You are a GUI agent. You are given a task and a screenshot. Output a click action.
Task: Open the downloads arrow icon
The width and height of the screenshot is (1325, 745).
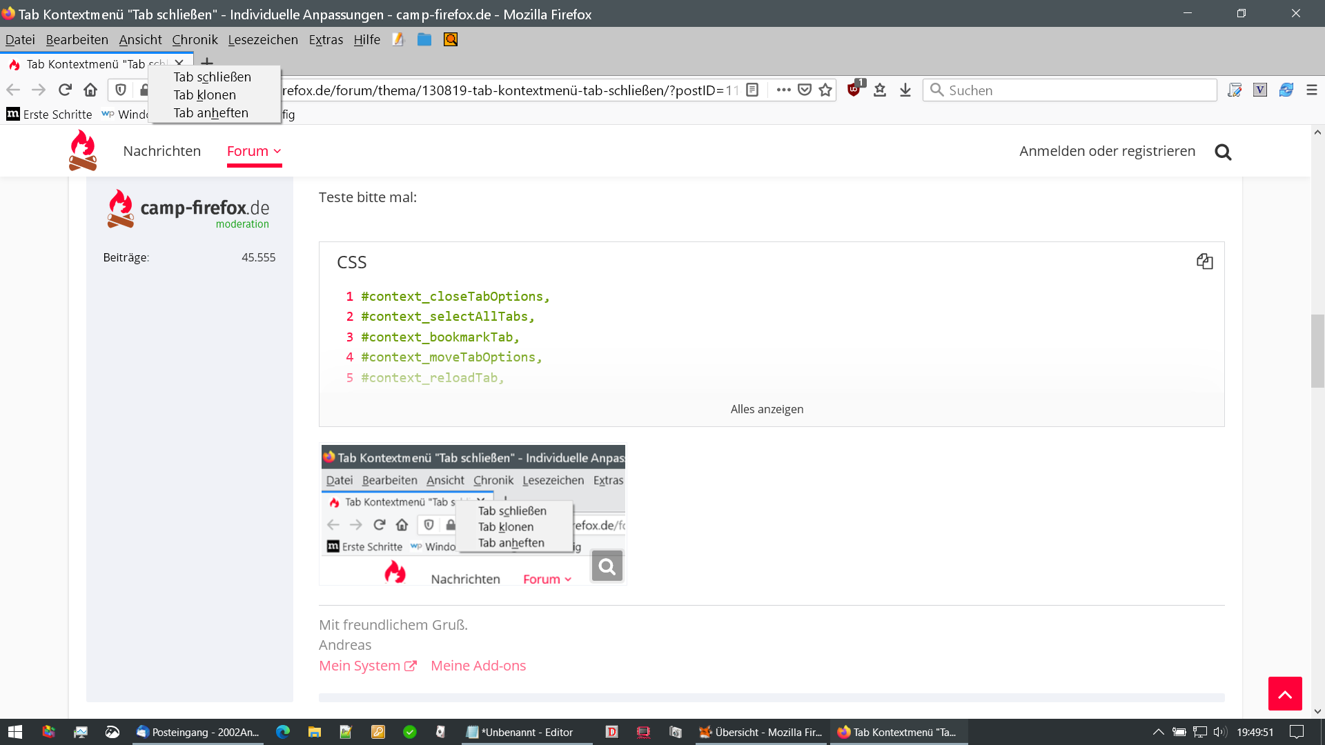(x=905, y=90)
